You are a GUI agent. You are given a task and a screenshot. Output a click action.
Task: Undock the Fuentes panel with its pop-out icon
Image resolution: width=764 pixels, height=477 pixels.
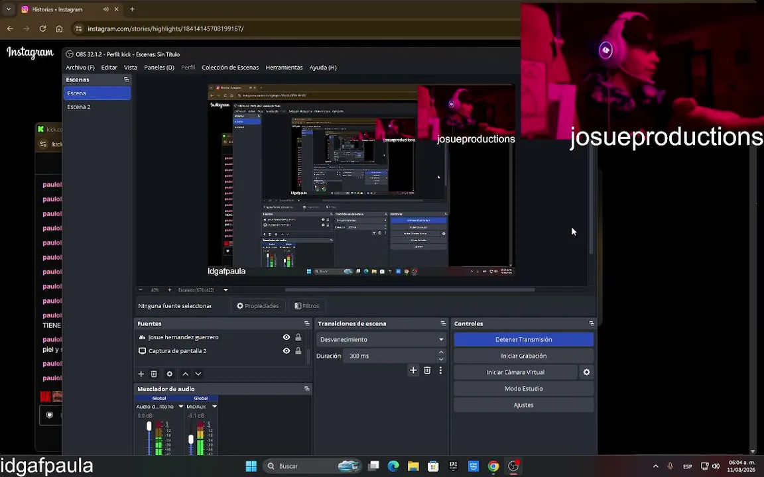pos(306,323)
